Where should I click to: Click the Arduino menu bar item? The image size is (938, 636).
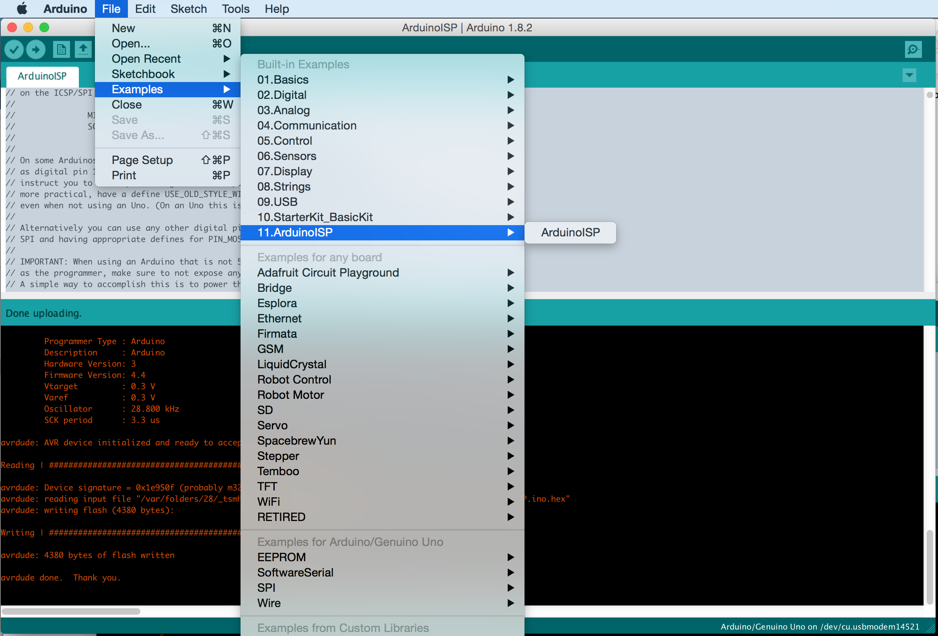pos(65,8)
